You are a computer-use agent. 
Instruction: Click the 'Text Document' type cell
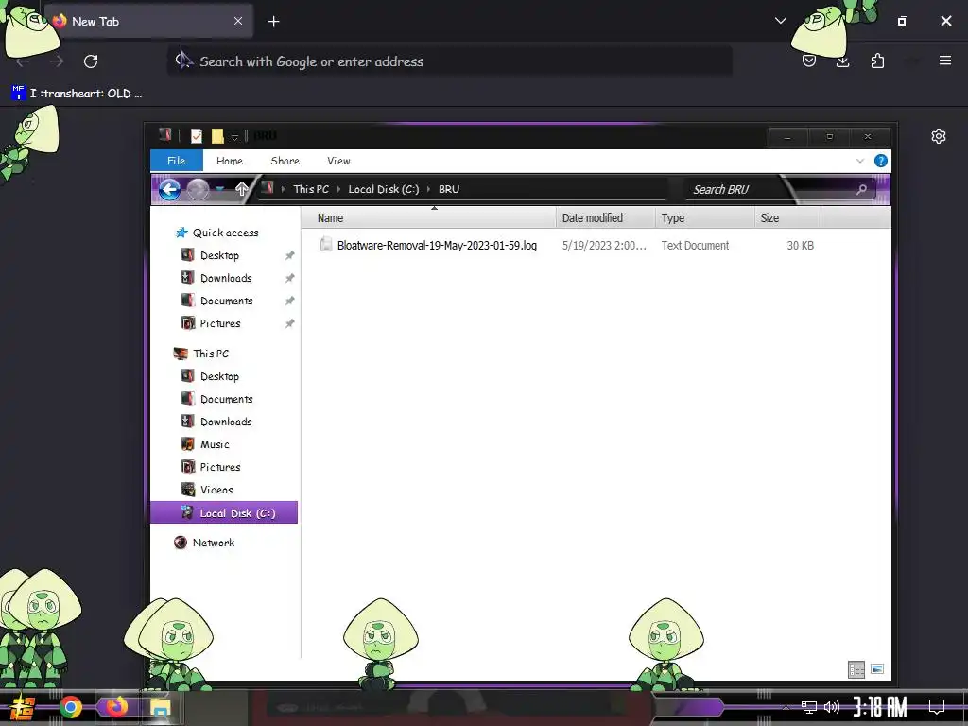(695, 246)
